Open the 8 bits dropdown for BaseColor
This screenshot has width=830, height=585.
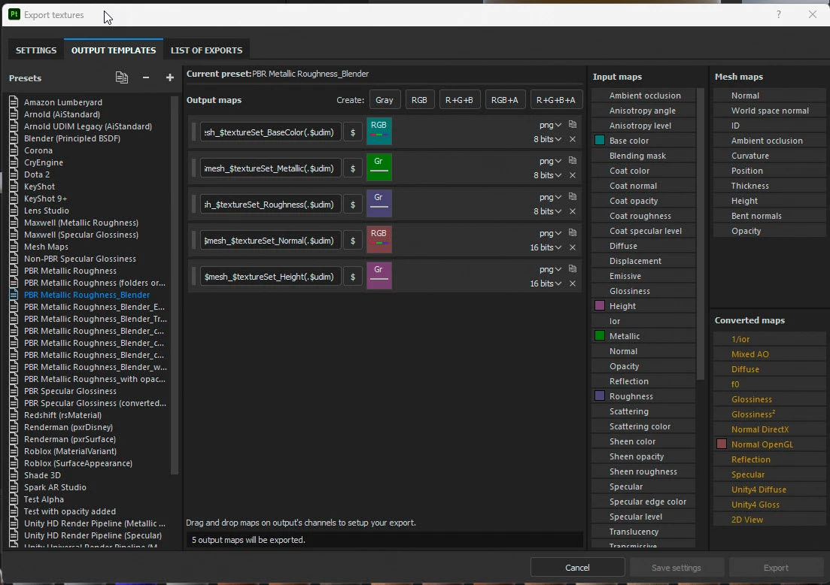[x=547, y=139]
